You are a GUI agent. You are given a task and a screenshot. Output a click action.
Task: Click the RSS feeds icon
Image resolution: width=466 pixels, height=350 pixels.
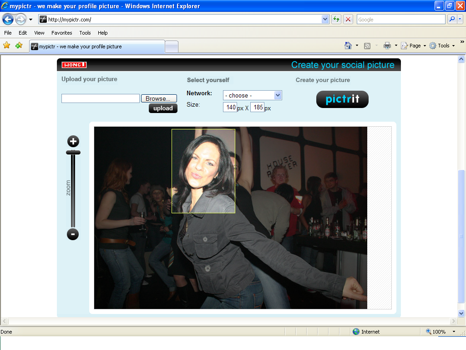(x=367, y=46)
